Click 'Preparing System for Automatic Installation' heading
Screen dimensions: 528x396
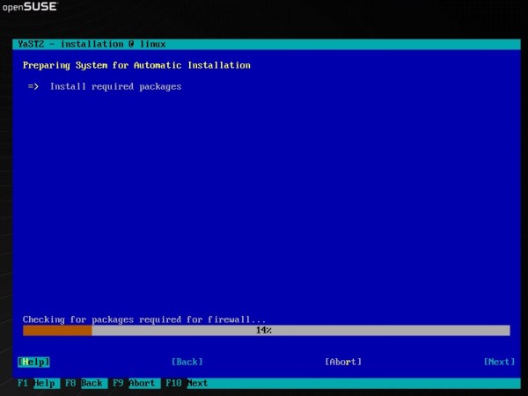(136, 65)
